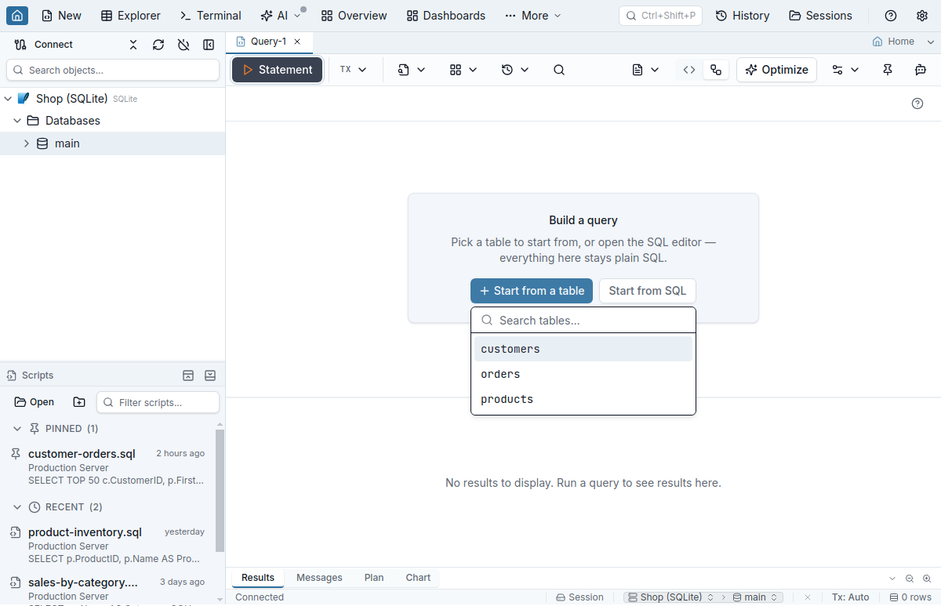
Task: Open Sessions from the top bar
Action: coord(820,16)
